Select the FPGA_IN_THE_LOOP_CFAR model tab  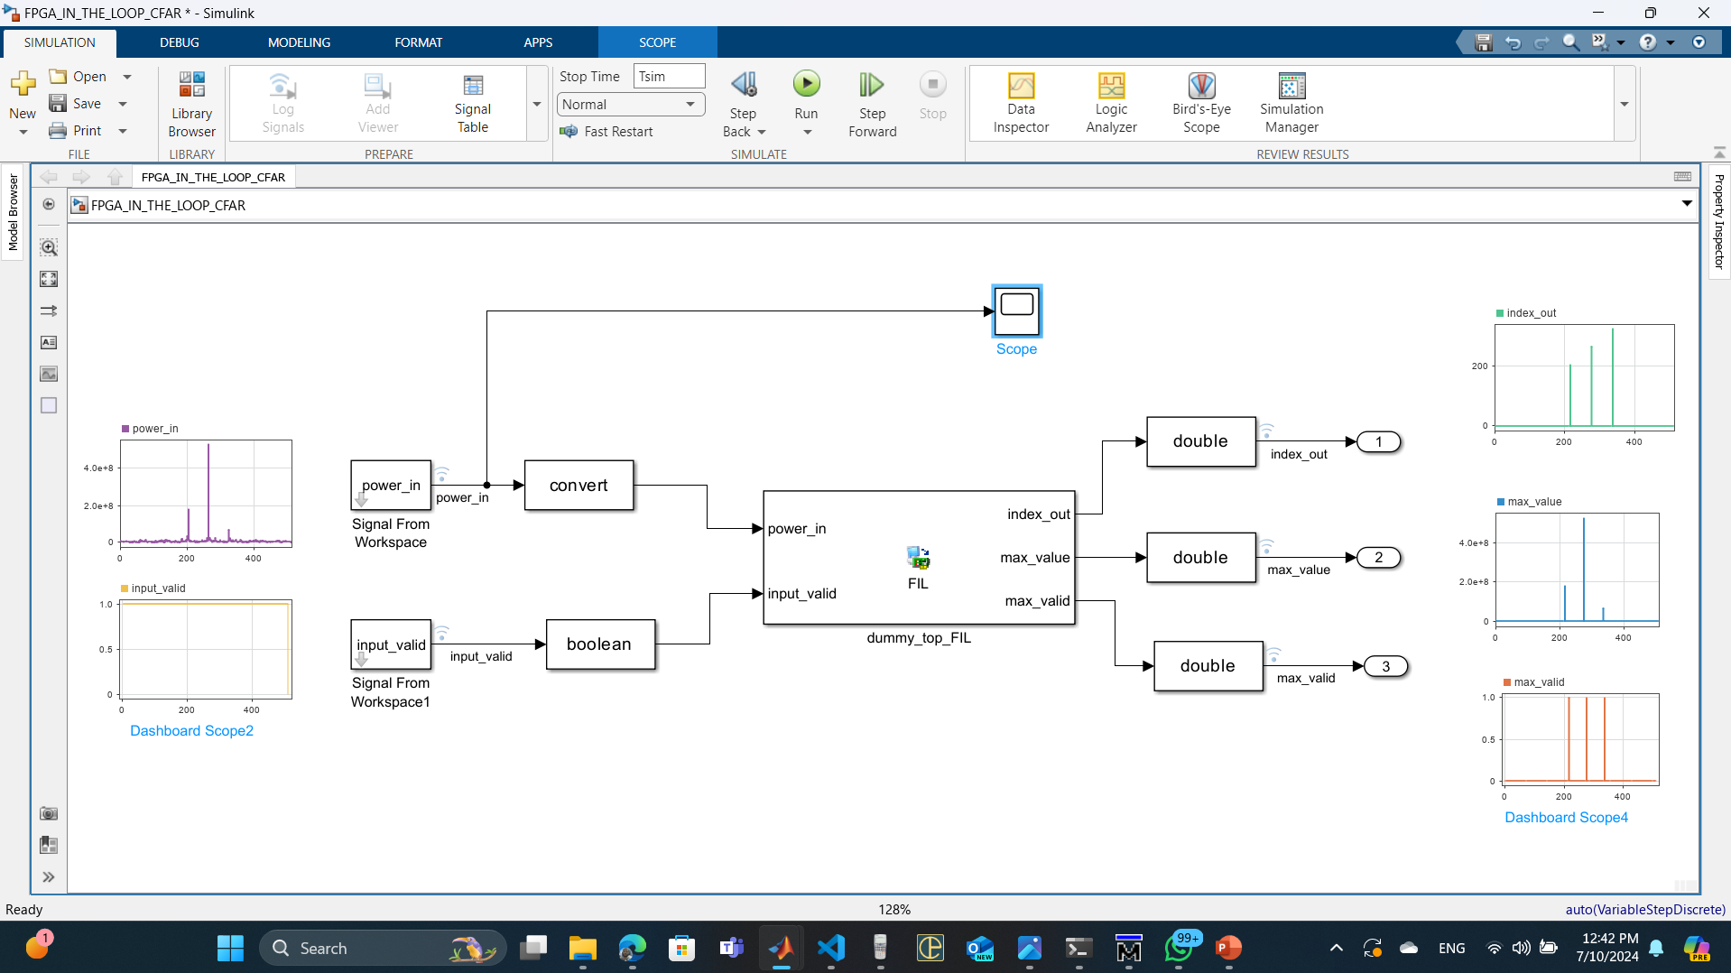click(213, 177)
